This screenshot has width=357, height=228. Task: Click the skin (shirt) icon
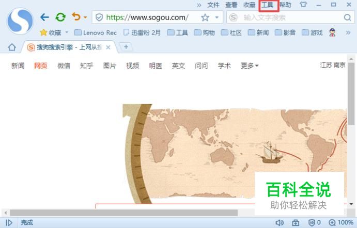click(303, 5)
